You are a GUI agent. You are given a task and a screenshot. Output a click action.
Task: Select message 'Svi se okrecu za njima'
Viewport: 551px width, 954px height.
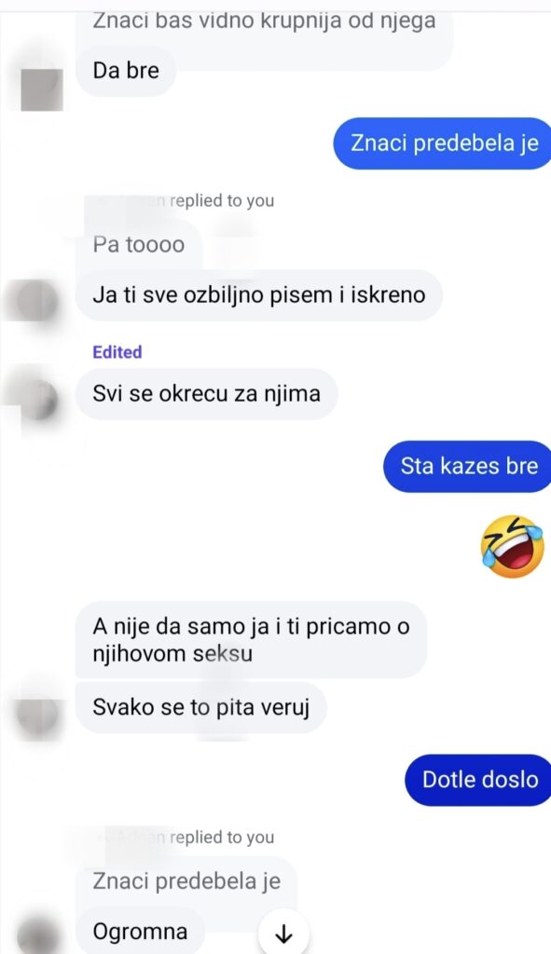[x=206, y=394]
